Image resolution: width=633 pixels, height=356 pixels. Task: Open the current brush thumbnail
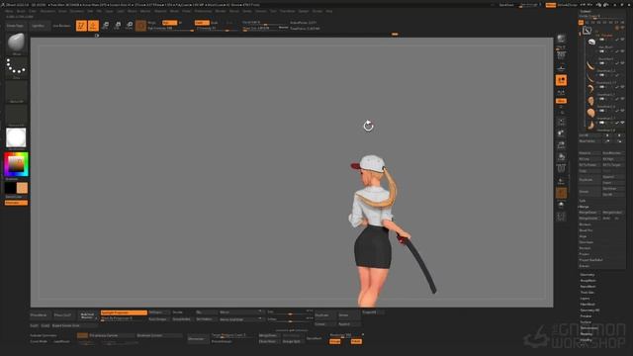click(x=16, y=44)
